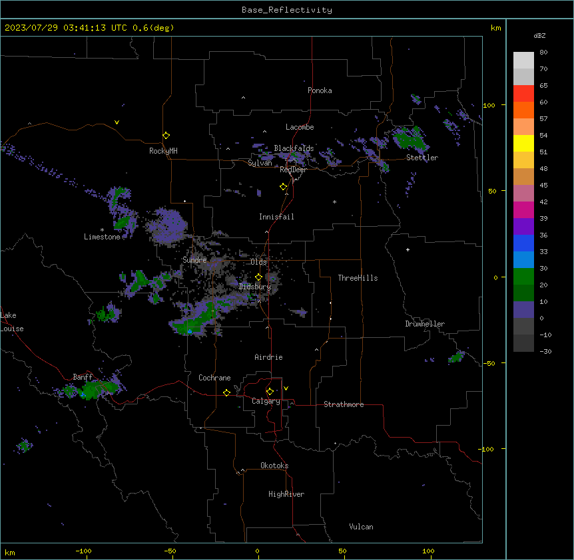This screenshot has height=560, width=574.
Task: Click the Calgary label
Action: point(266,401)
